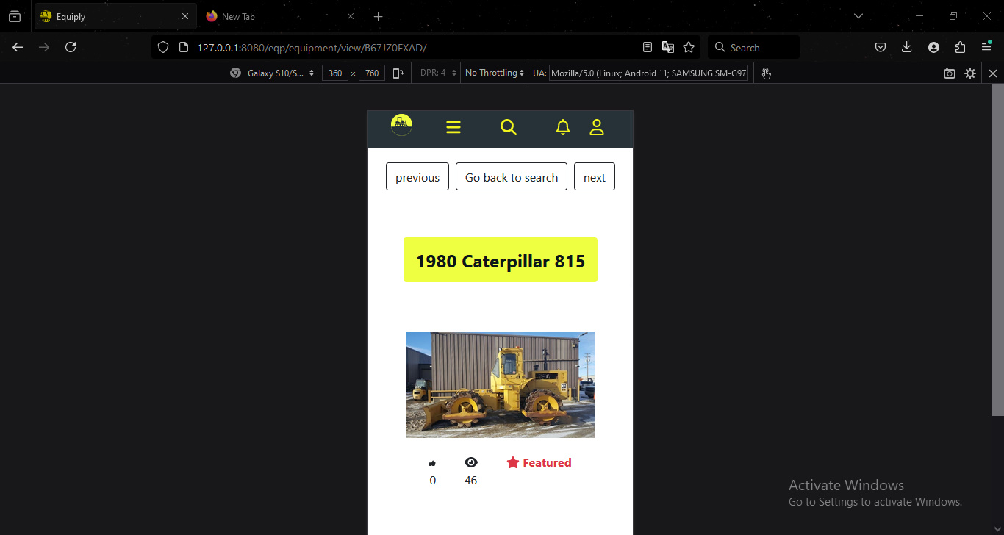Click the yellow search magnifier icon
Viewport: 1004px width, 535px height.
pyautogui.click(x=509, y=128)
